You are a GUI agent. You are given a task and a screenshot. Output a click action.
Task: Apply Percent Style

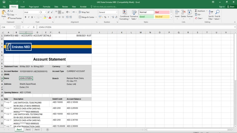point(105,17)
